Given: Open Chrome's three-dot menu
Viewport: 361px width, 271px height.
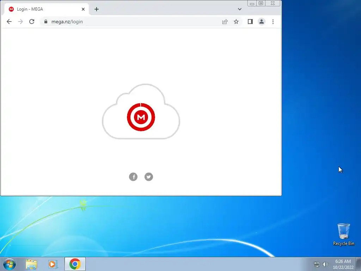Looking at the screenshot, I should pyautogui.click(x=273, y=22).
